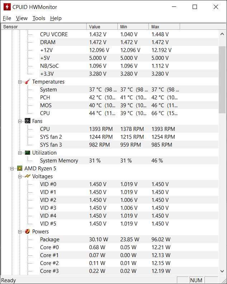
Task: Select the +12V row
Action: (129, 50)
